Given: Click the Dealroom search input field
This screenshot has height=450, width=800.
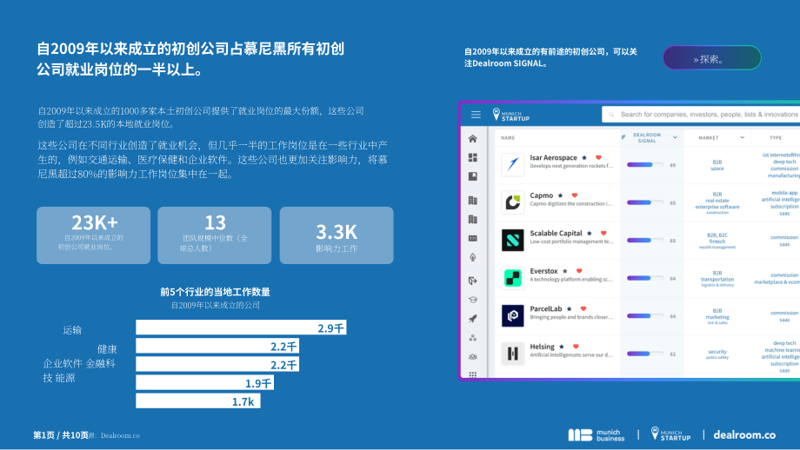Looking at the screenshot, I should (702, 115).
